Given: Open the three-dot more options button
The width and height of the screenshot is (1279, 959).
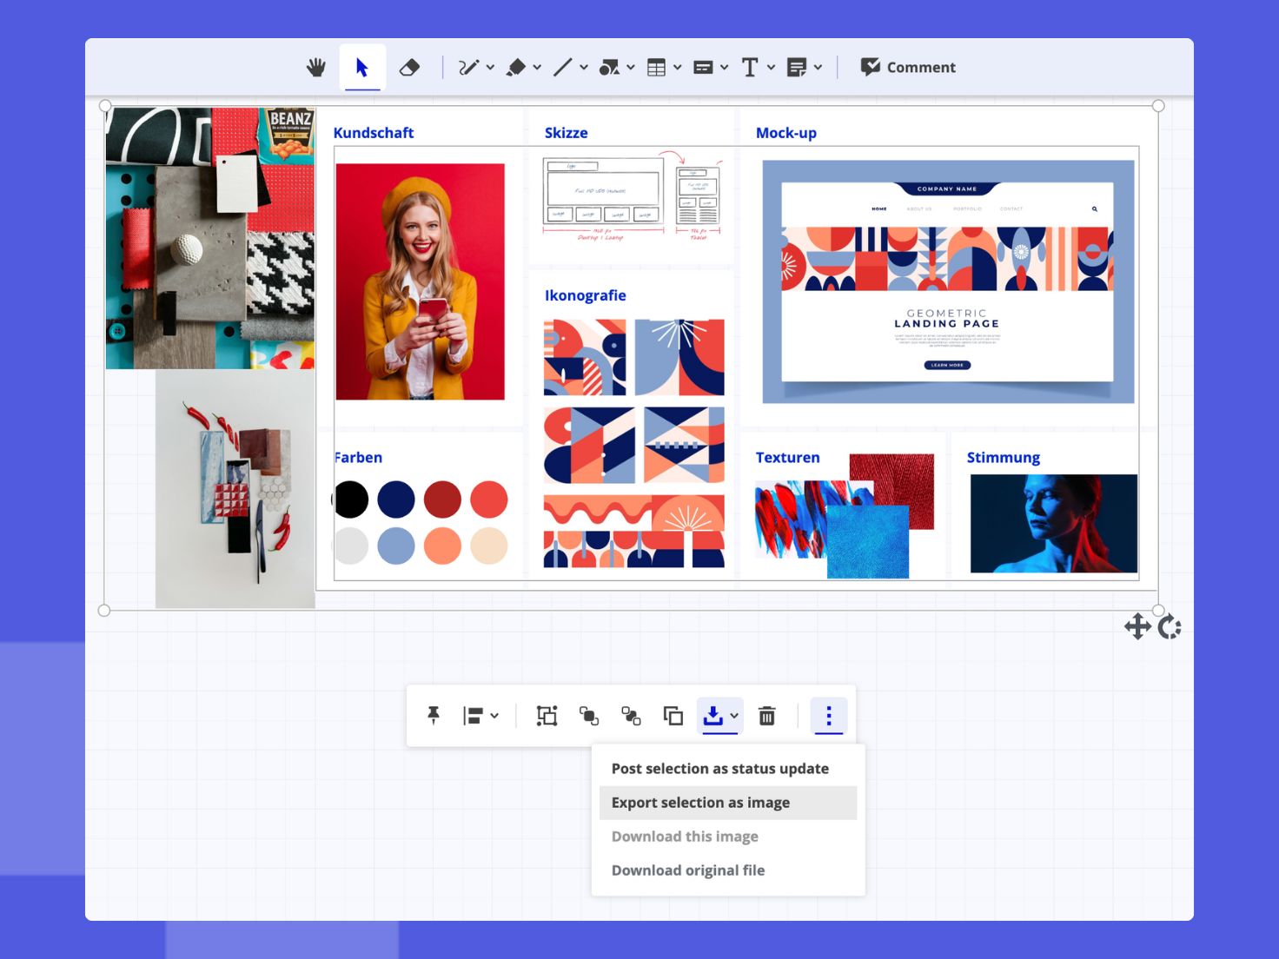Looking at the screenshot, I should [828, 716].
